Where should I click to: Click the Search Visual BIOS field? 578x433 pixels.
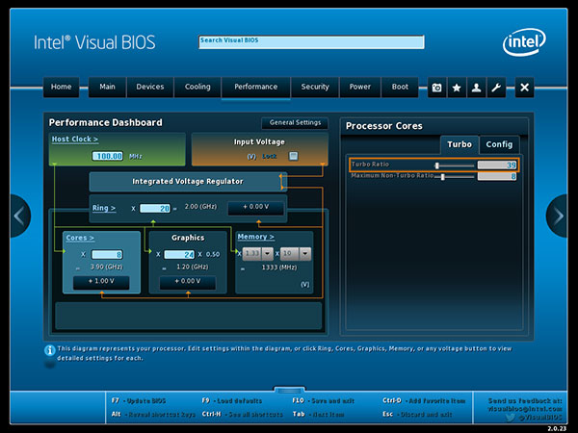coord(311,42)
